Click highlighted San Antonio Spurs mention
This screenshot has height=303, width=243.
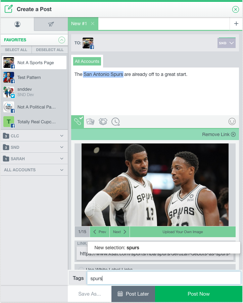click(103, 74)
